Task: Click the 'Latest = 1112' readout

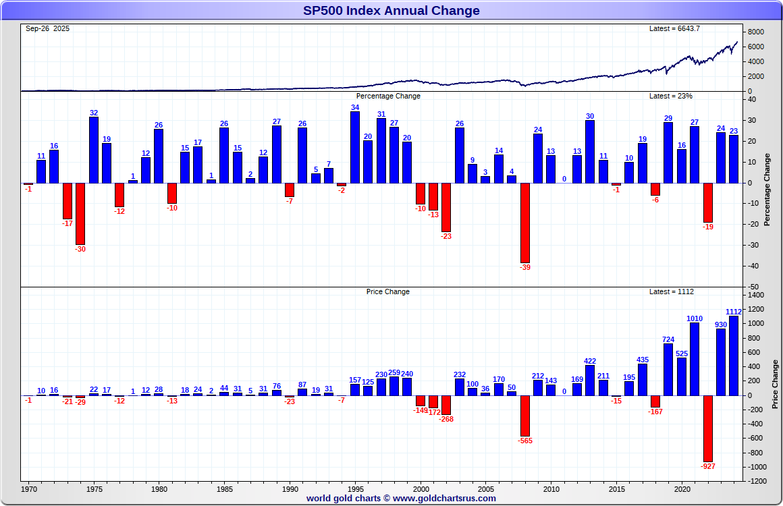Action: (x=671, y=291)
